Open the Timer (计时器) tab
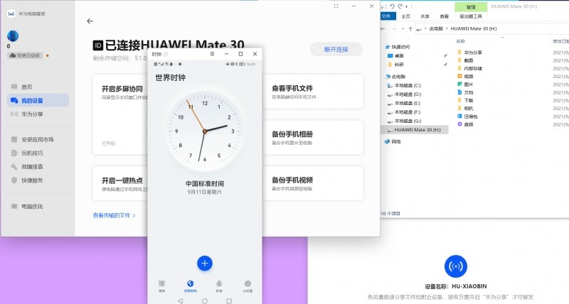The width and height of the screenshot is (569, 304). 248,285
